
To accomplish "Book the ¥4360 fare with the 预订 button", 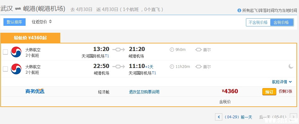I will point(269,92).
